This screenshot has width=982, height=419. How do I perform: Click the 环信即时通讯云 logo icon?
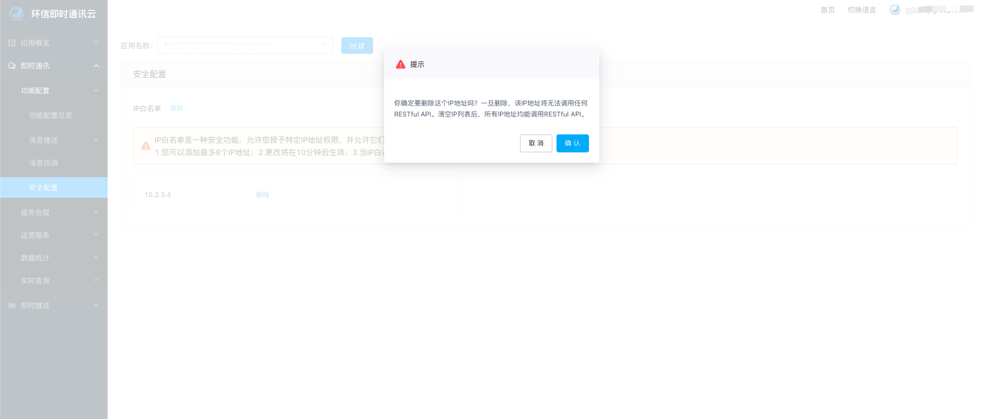point(16,13)
